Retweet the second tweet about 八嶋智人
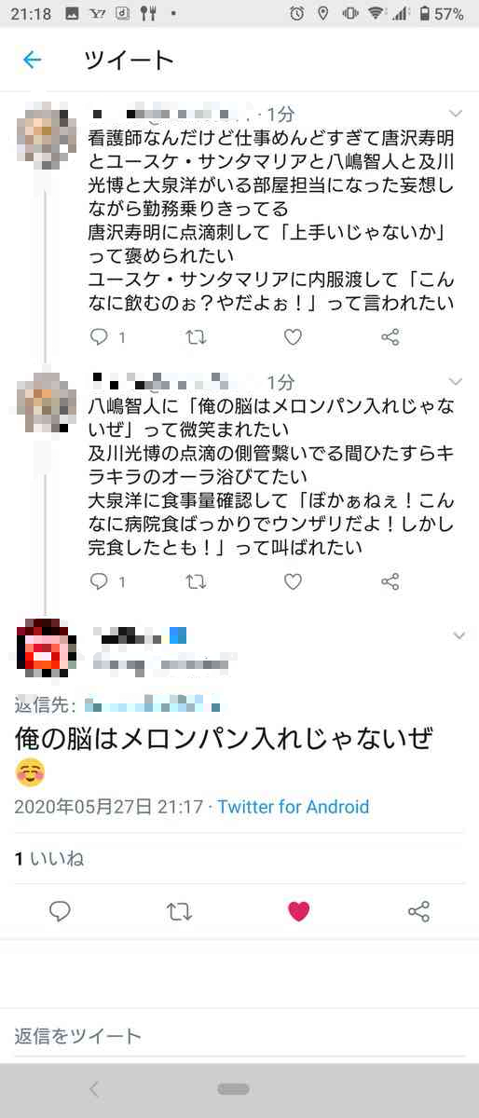The height and width of the screenshot is (1118, 479). click(197, 581)
